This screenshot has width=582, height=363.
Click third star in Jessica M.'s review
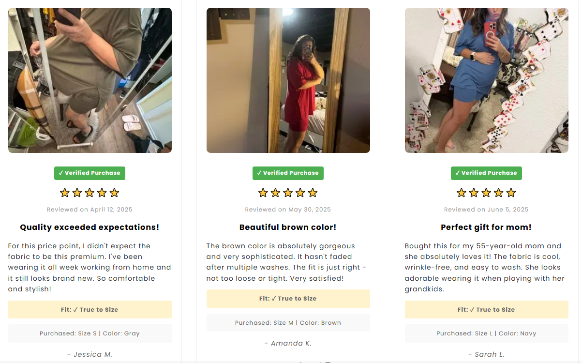(x=90, y=193)
